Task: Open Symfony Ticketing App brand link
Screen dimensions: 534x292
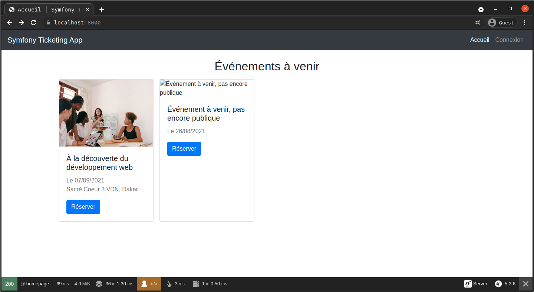Action: pos(45,40)
